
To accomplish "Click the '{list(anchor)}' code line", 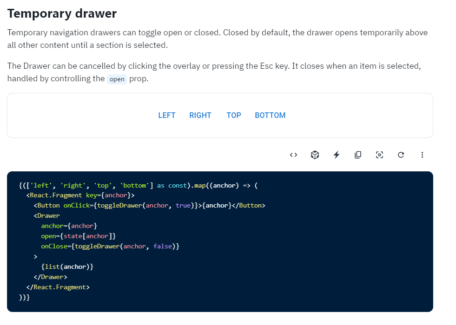I will (x=67, y=266).
